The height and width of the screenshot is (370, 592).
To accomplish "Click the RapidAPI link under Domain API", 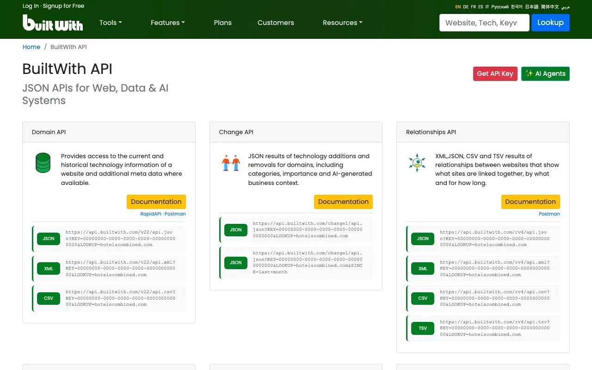I will [151, 214].
